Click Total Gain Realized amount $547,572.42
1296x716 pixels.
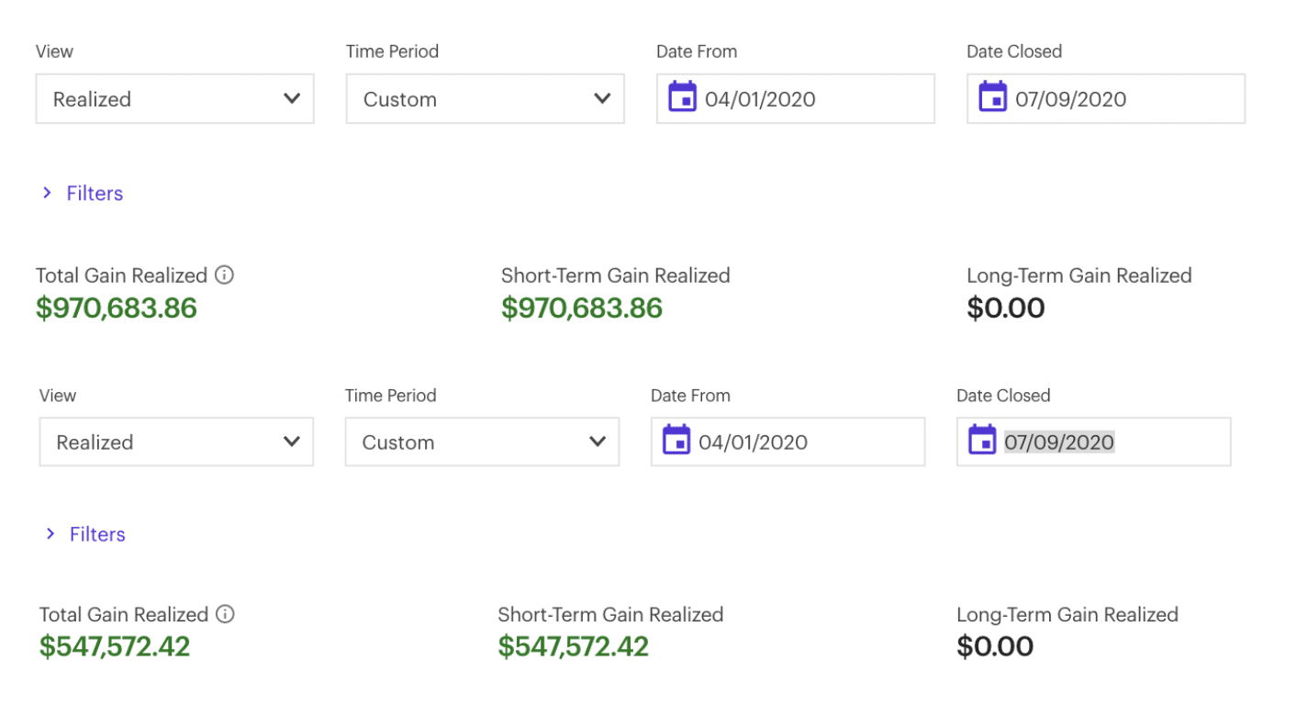click(115, 646)
